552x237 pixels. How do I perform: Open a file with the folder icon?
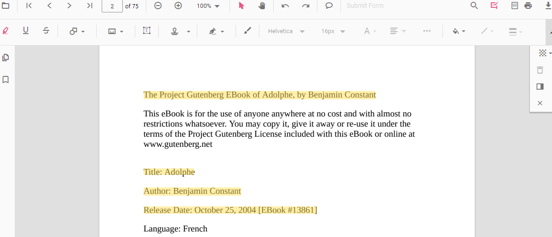tap(5, 6)
